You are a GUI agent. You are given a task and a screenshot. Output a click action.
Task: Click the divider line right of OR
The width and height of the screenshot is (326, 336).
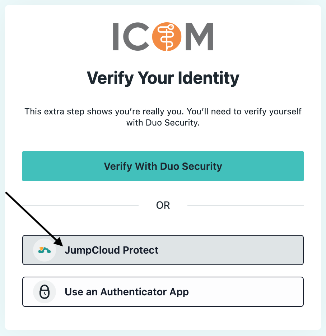click(x=246, y=205)
